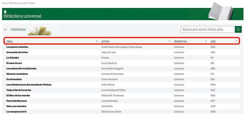Select author 'Louis-Ferdinand Céline'
The width and height of the screenshot is (245, 114).
(x=113, y=90)
